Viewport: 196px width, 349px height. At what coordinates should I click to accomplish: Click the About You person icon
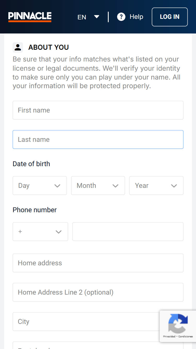tap(18, 47)
